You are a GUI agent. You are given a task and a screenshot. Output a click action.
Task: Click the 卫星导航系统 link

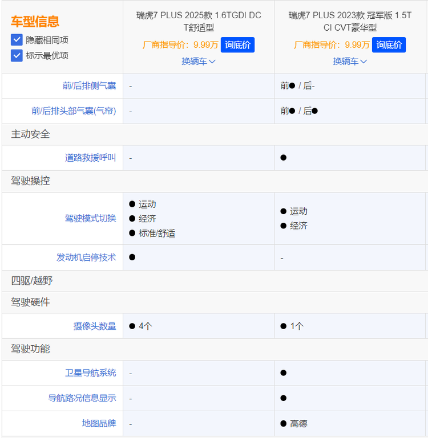(90, 373)
